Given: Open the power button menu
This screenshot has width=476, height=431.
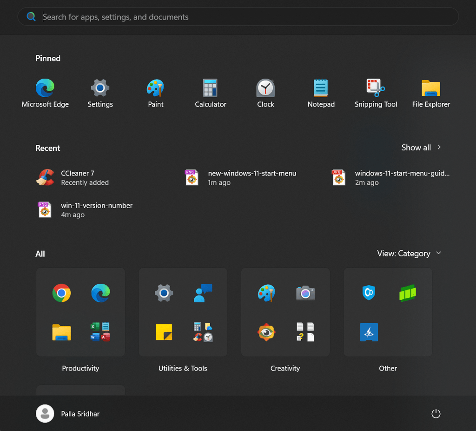Looking at the screenshot, I should click(x=436, y=414).
